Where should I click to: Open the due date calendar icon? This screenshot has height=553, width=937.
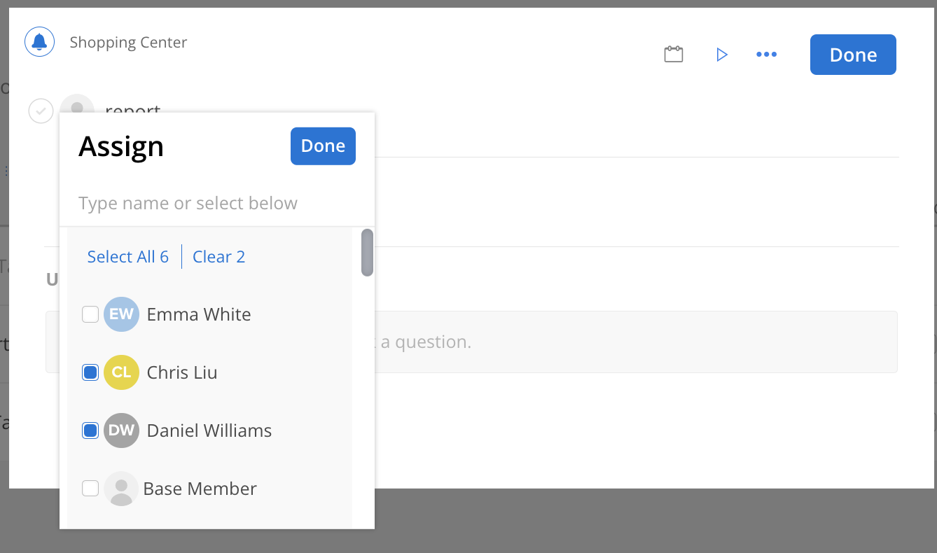673,53
